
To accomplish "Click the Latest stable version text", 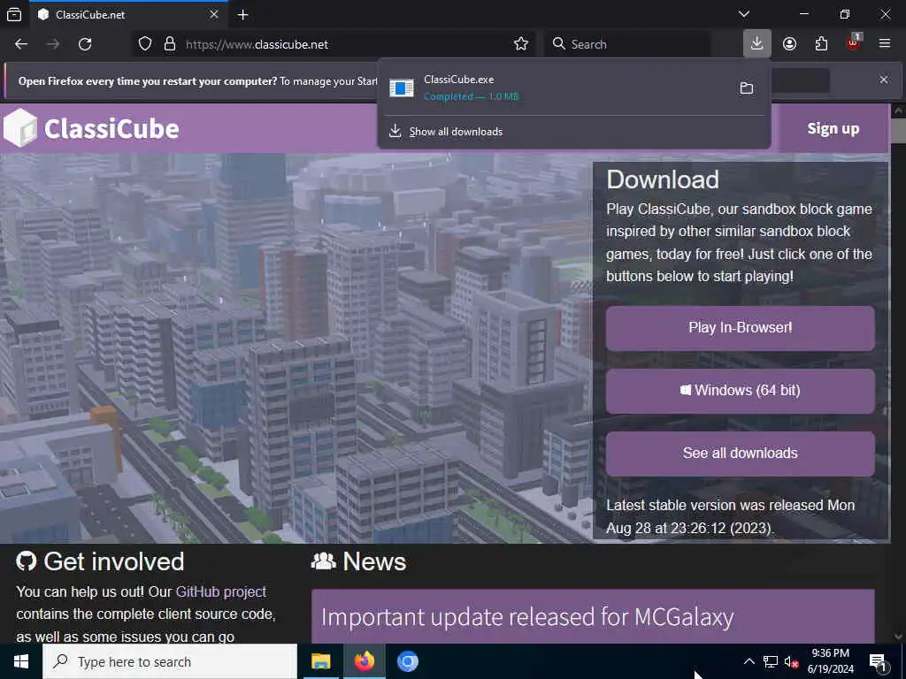I will 730,516.
